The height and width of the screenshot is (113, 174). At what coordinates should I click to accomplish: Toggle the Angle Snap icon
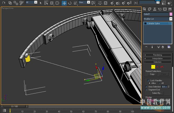coord(118,3)
